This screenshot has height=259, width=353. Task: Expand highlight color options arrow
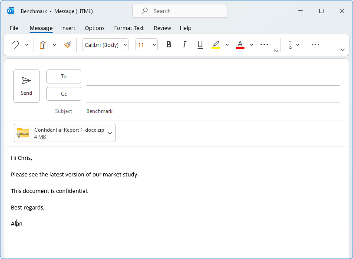pos(227,45)
